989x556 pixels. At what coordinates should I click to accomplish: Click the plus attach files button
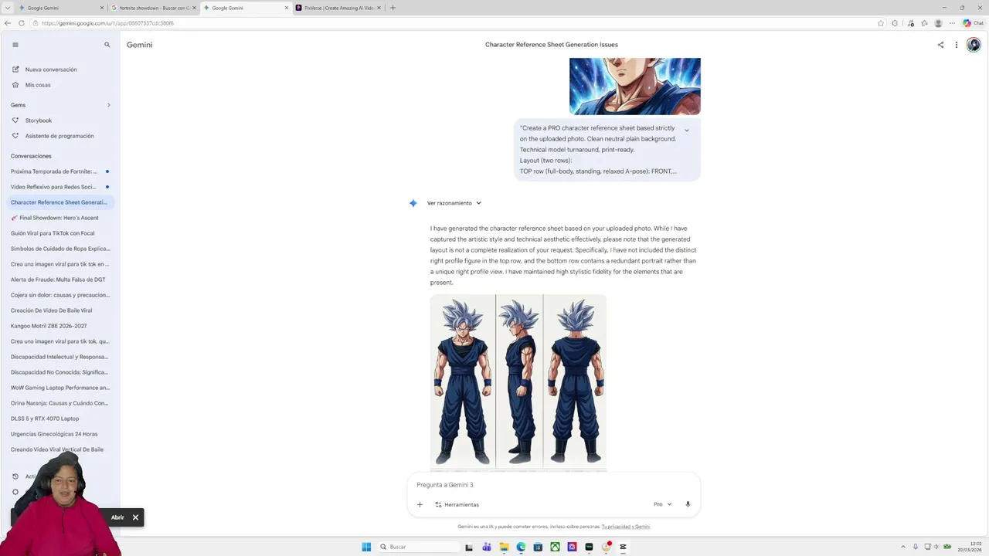(x=420, y=504)
